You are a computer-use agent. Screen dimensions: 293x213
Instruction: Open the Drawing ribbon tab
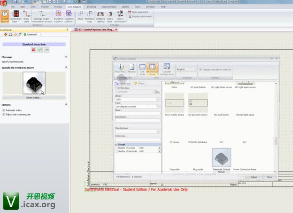[91, 7]
